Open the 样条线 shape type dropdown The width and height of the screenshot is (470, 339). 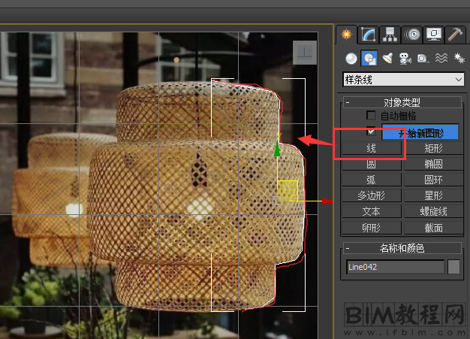click(403, 79)
